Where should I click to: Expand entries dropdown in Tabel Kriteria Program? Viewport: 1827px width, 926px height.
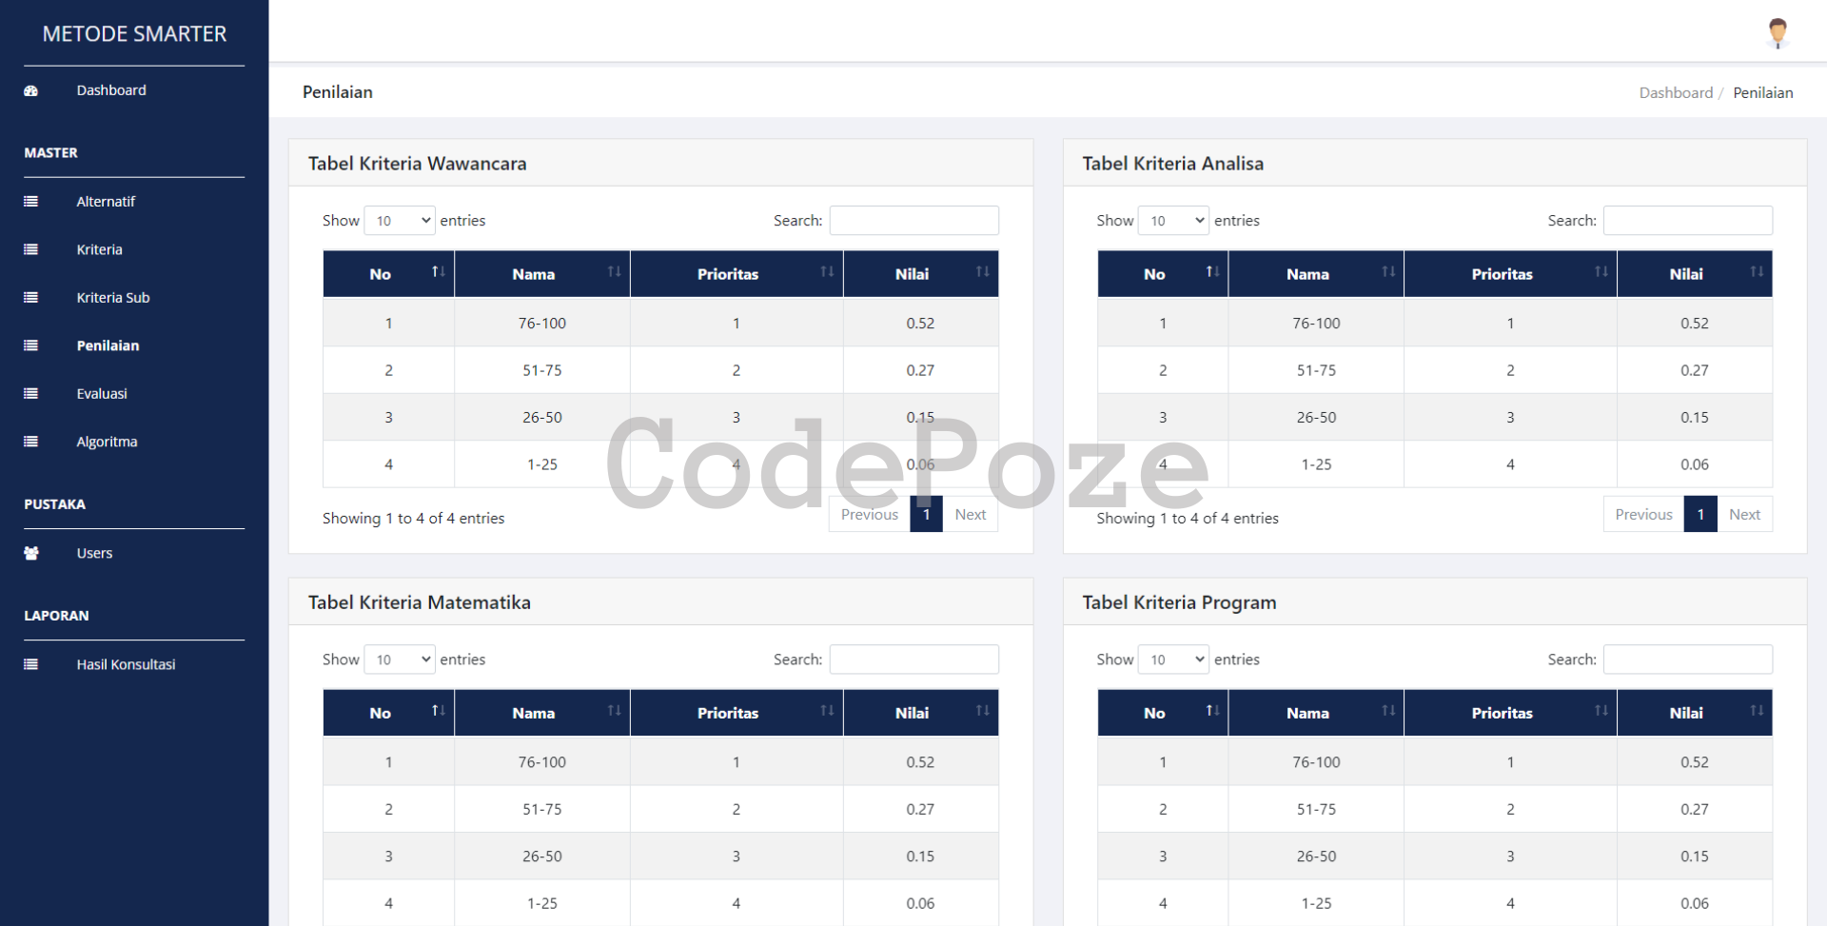1173,660
